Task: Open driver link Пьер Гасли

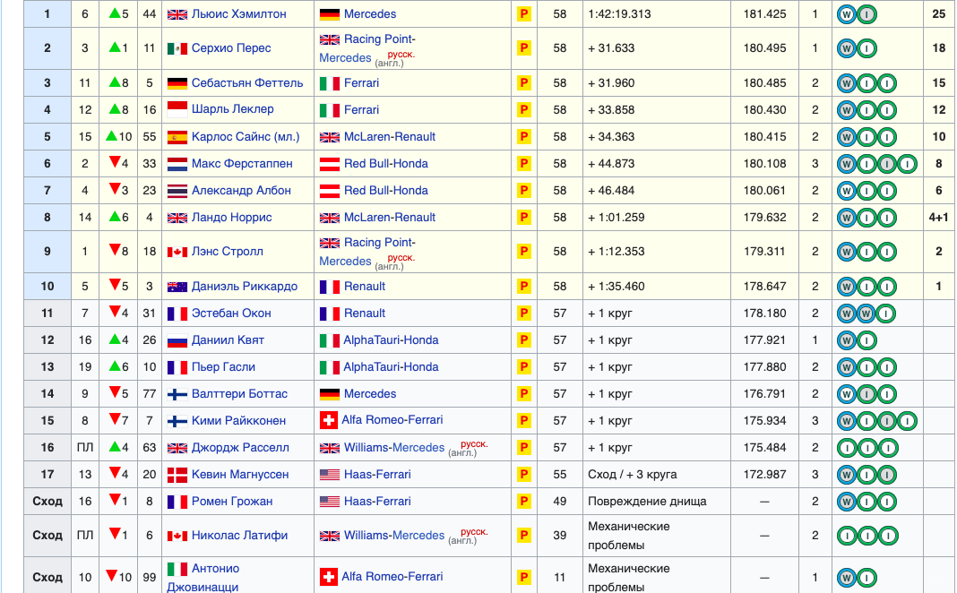Action: (223, 366)
